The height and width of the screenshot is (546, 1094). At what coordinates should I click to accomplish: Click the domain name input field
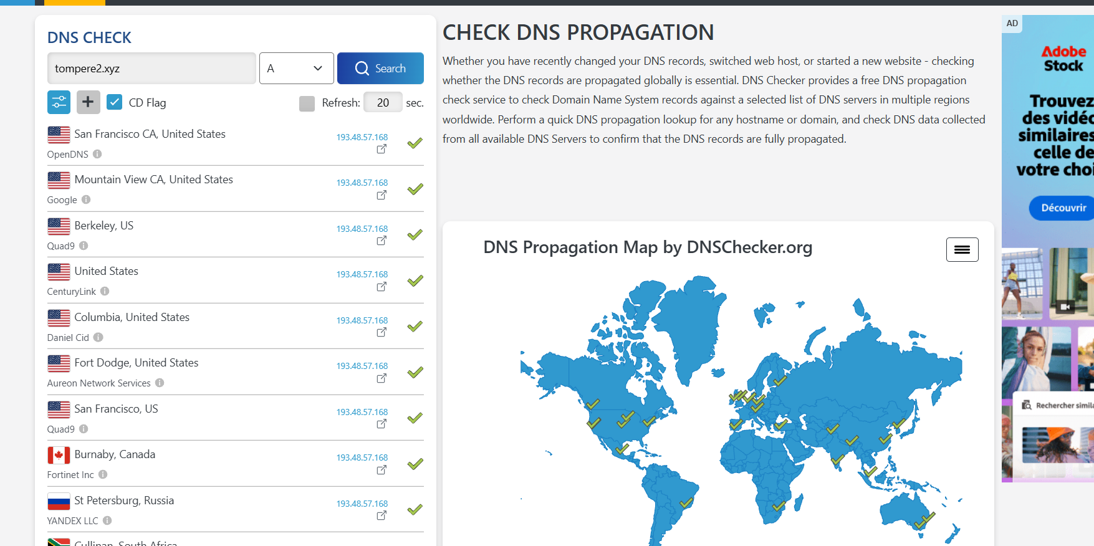pos(151,69)
